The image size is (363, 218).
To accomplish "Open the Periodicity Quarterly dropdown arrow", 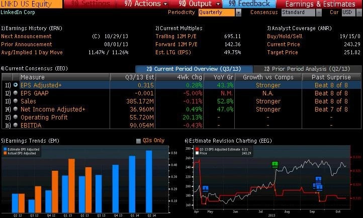I will [x=238, y=13].
